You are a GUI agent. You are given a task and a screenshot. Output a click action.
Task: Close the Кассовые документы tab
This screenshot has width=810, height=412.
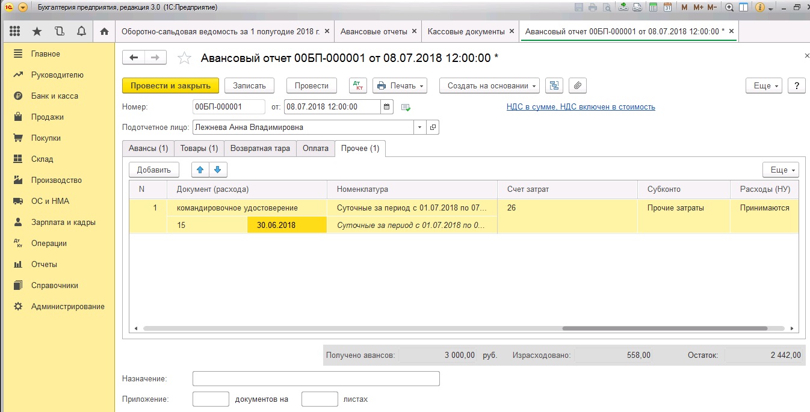coord(512,31)
